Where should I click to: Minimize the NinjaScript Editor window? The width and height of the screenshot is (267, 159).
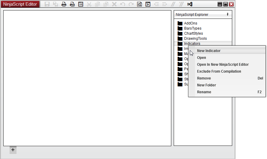(x=220, y=4)
